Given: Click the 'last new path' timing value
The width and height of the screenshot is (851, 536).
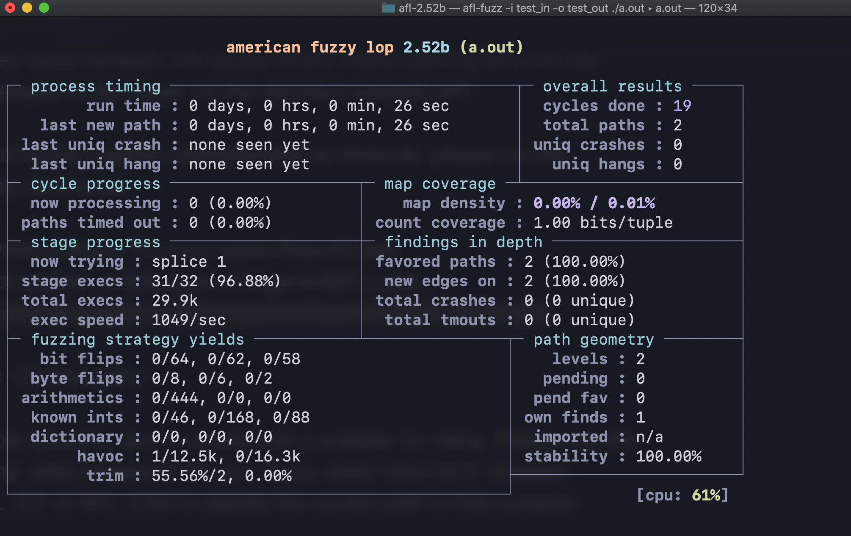Looking at the screenshot, I should pos(319,125).
